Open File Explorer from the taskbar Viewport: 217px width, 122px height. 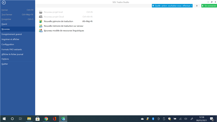(x=29, y=119)
